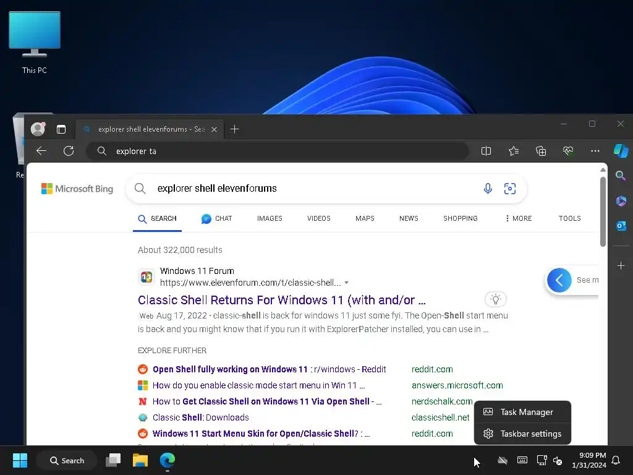This screenshot has width=633, height=475.
Task: Open the Outlook sidebar icon
Action: 621,226
